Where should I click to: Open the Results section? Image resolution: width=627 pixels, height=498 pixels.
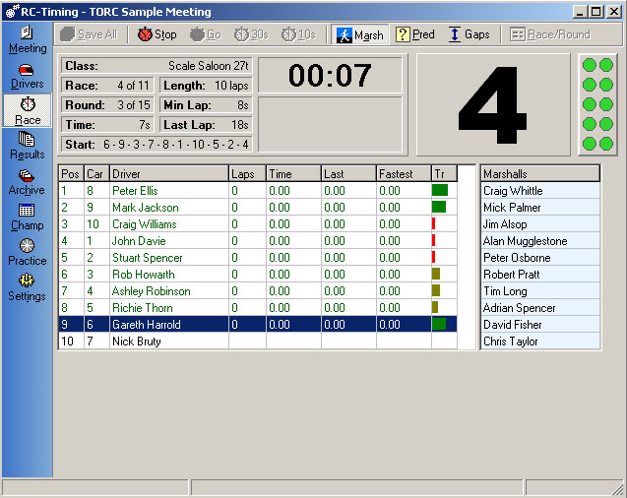28,146
